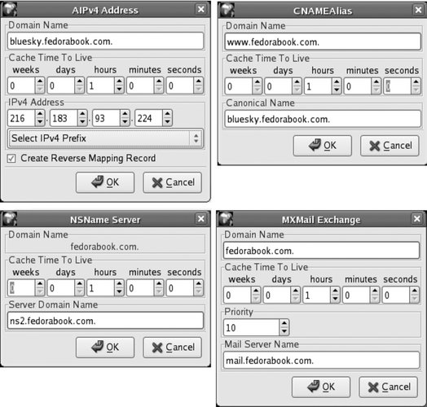Decrease the first IPv4 octet 216

click(x=40, y=122)
